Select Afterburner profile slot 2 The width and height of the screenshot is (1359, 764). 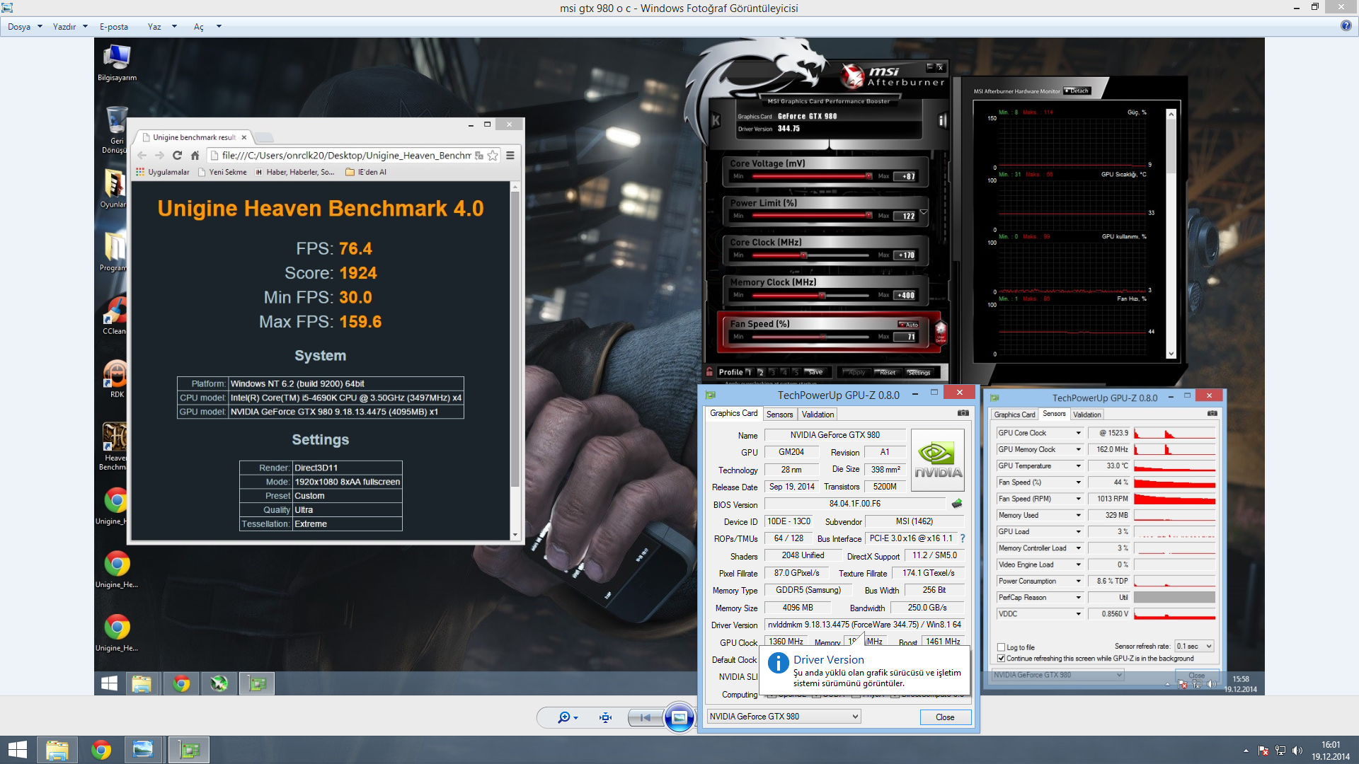[x=760, y=372]
